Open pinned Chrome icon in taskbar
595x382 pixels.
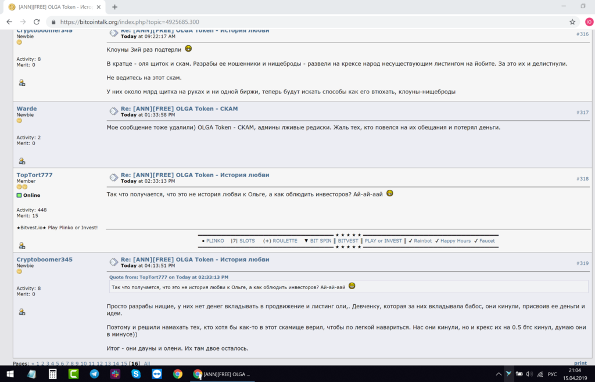[178, 374]
